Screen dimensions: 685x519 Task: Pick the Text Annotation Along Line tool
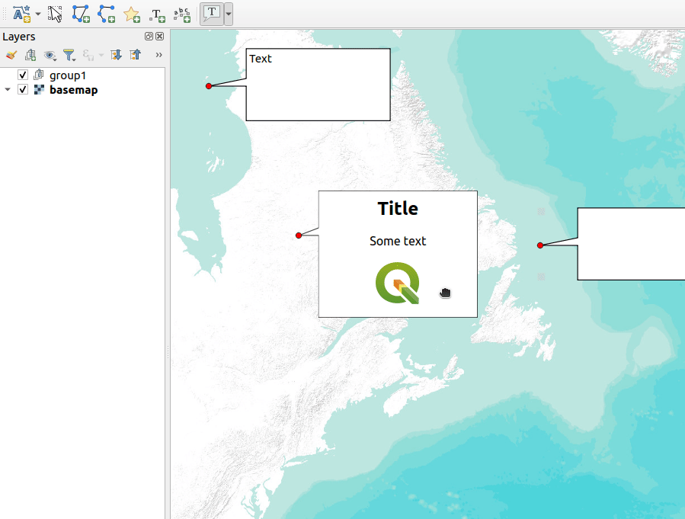pos(182,14)
